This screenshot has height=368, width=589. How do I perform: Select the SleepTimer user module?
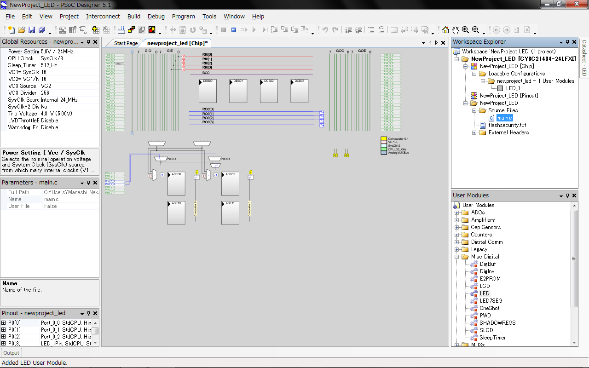click(492, 338)
